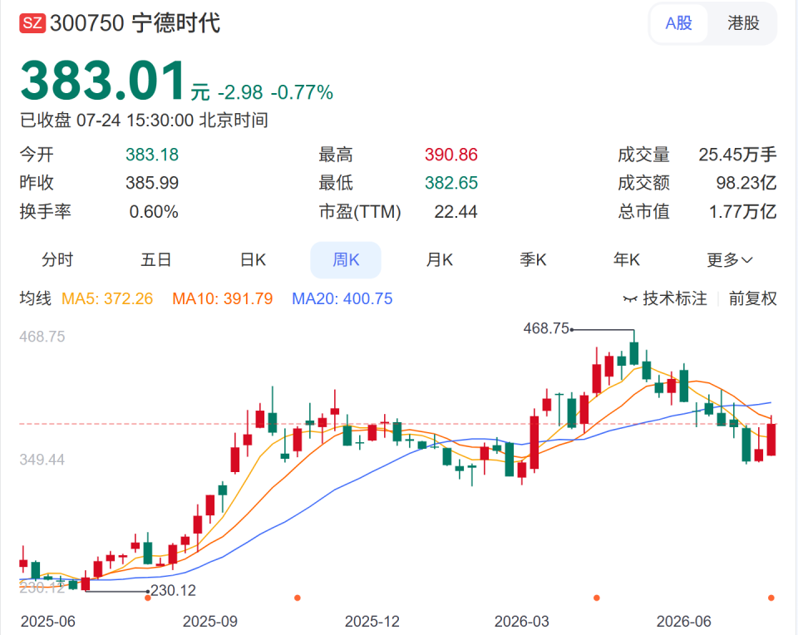The width and height of the screenshot is (798, 635).
Task: Click the 成交量 value 25.45万手
Action: 737,155
